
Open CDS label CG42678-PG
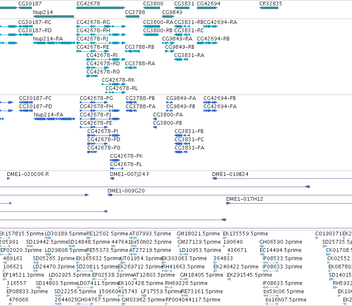96,98
